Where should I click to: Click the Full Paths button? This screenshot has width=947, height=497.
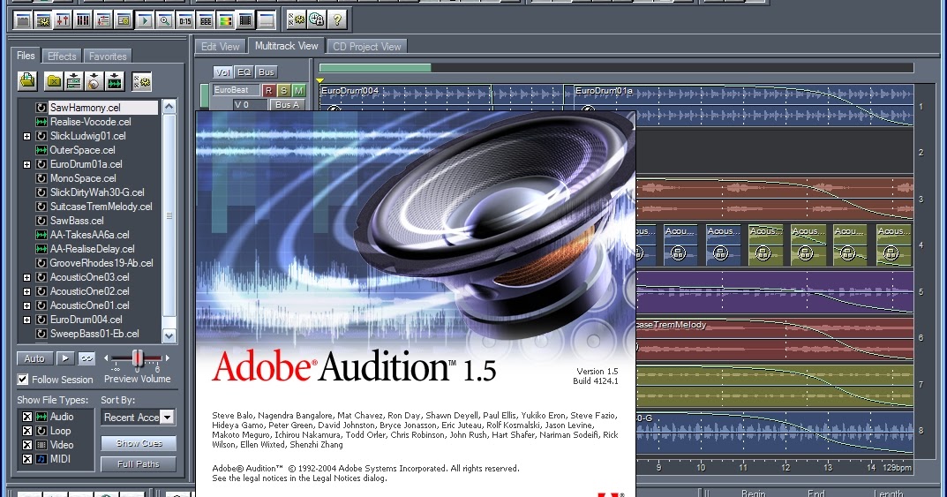click(139, 463)
